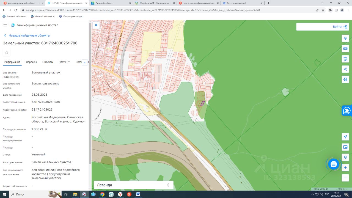Open Microsoft Word from the taskbar
The image size is (352, 198).
(x=138, y=194)
